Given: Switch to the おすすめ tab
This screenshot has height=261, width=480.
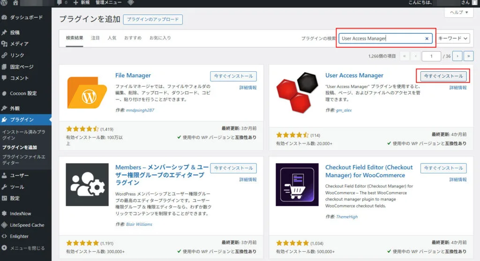Looking at the screenshot, I should click(133, 37).
